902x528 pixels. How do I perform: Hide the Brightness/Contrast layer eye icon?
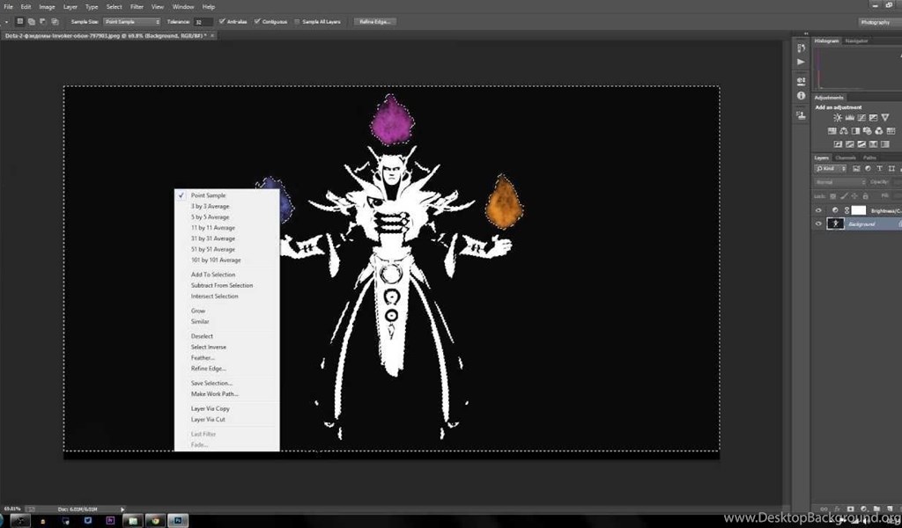coord(818,210)
